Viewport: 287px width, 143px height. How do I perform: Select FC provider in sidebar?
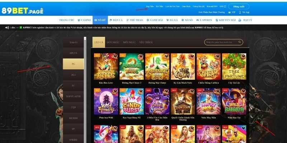point(74,85)
